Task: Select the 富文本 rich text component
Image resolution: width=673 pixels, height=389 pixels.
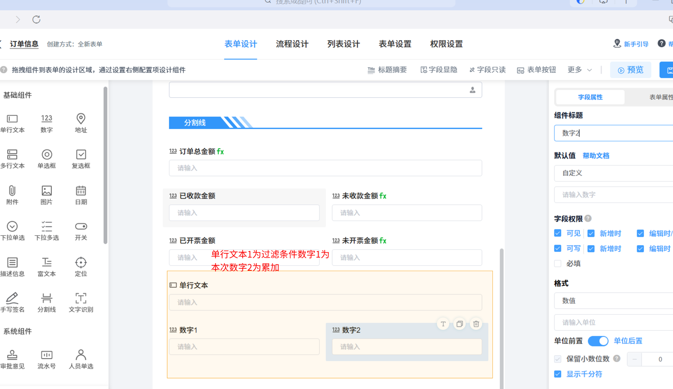Action: tap(47, 267)
